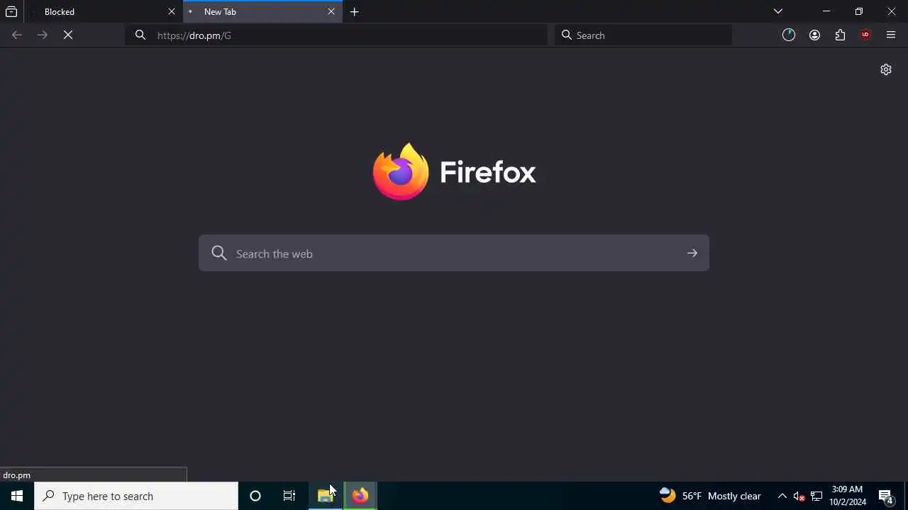This screenshot has width=908, height=510.
Task: Restore down the Firefox window
Action: pos(859,11)
